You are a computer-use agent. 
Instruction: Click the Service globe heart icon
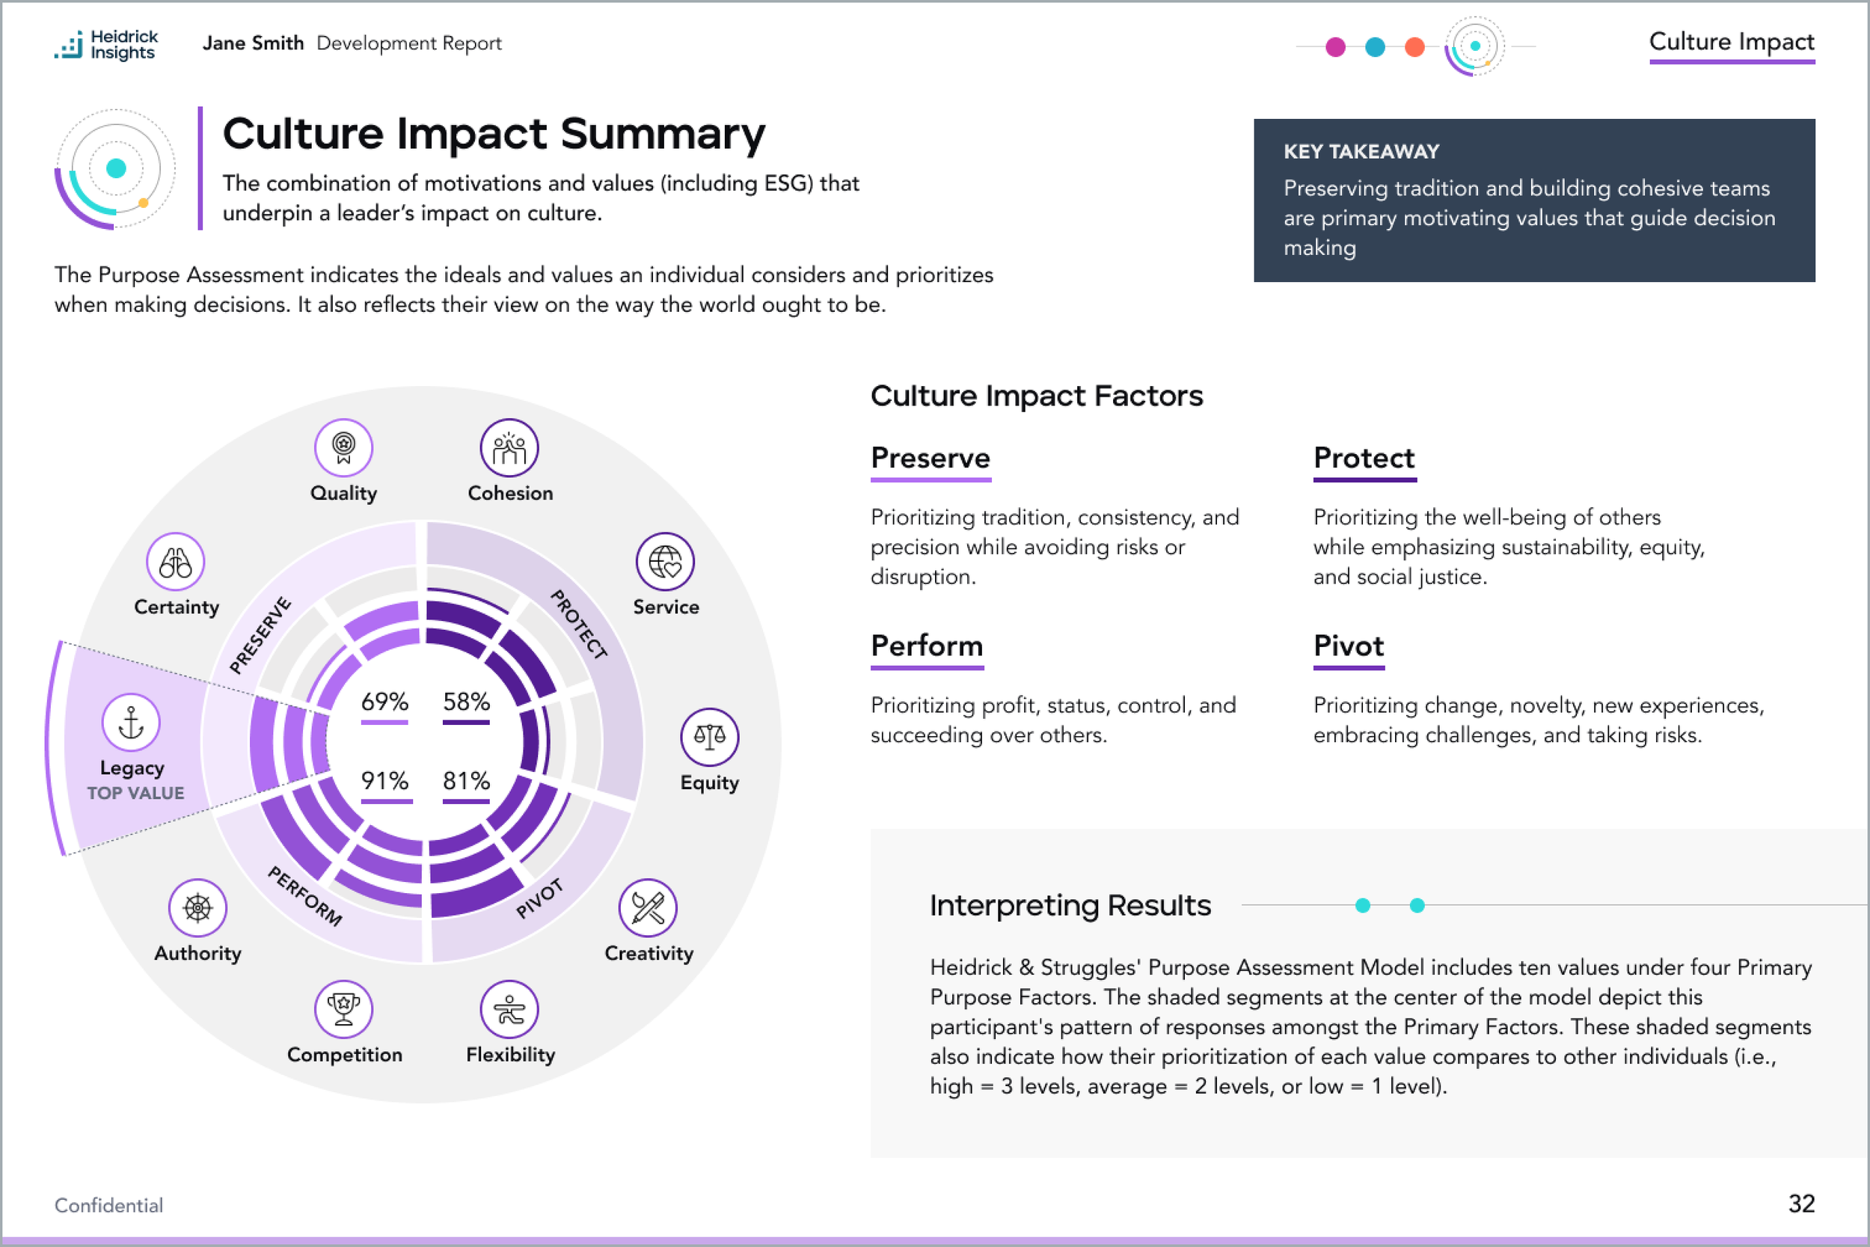pos(665,562)
